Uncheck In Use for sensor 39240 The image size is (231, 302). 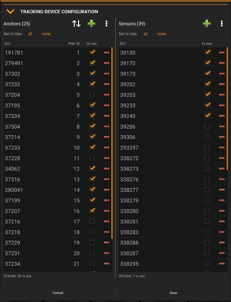[x=207, y=115]
